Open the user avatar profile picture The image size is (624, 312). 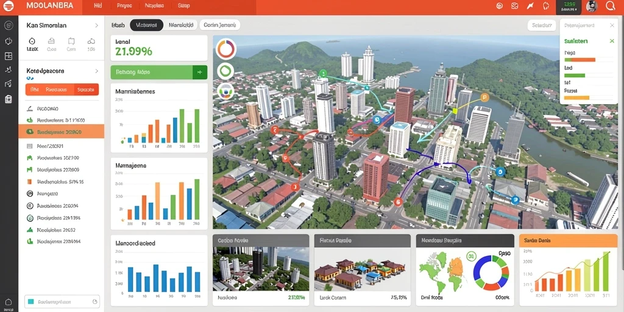592,6
